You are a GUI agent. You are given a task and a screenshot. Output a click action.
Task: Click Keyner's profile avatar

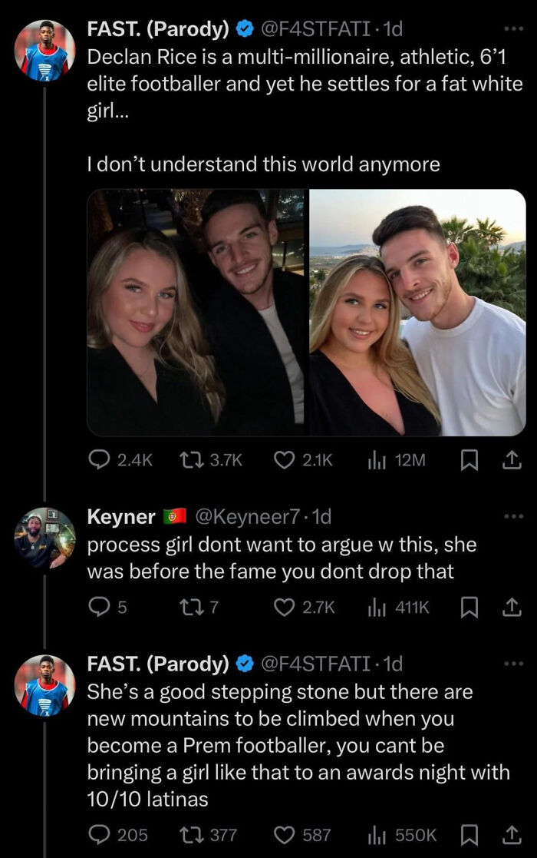click(x=45, y=538)
